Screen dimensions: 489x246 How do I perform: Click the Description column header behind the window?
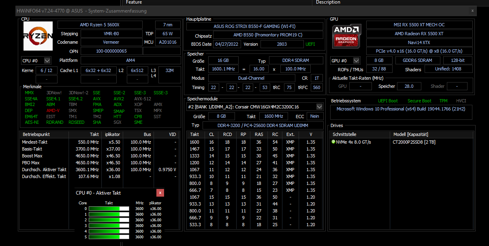coord(328,2)
